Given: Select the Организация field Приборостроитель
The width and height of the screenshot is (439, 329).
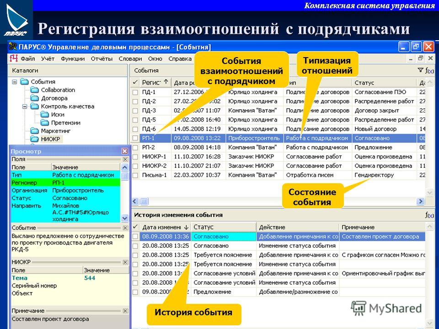Looking at the screenshot, I should [x=65, y=190].
